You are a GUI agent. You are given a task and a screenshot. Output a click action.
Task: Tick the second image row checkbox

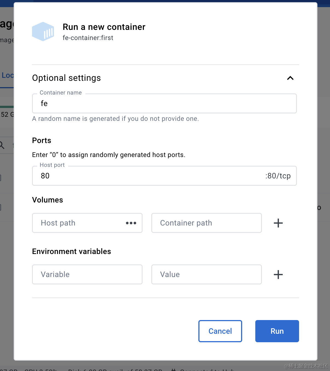click(1, 207)
